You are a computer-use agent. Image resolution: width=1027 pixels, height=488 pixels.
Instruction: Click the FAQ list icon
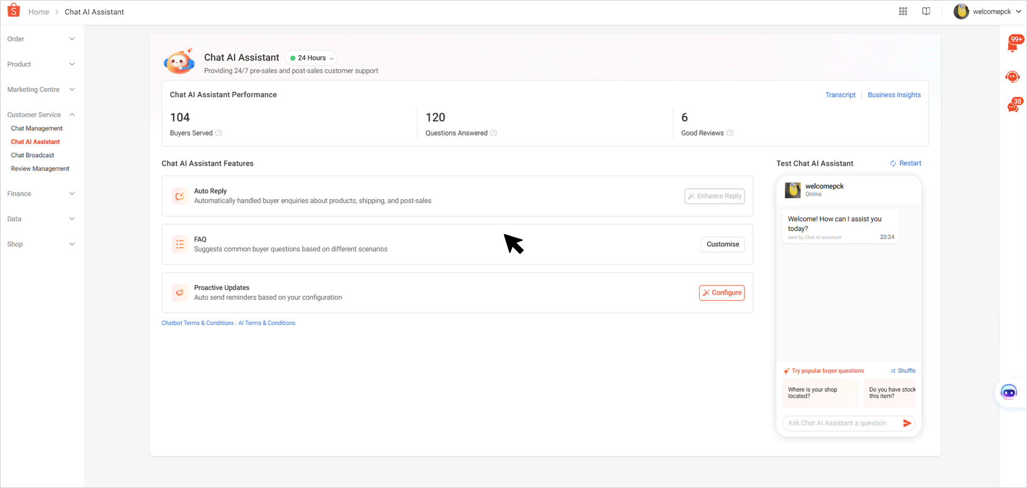click(x=180, y=245)
